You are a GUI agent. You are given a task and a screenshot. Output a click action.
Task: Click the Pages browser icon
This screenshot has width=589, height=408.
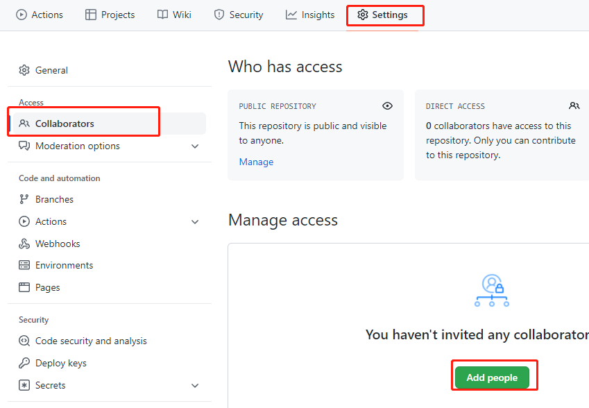pyautogui.click(x=24, y=287)
